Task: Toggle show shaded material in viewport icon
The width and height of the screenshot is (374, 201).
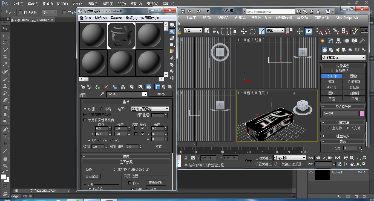Action: pos(149,87)
